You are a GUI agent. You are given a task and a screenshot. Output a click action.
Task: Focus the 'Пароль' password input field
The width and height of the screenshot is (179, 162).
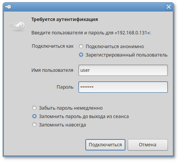123,87
